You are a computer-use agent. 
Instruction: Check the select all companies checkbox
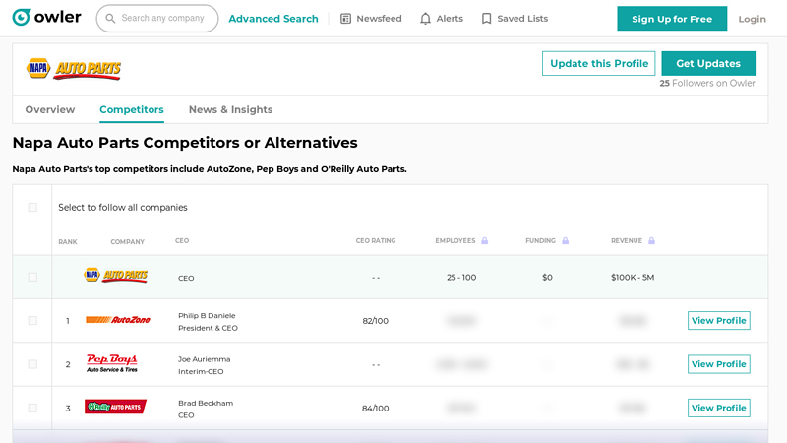pos(32,208)
